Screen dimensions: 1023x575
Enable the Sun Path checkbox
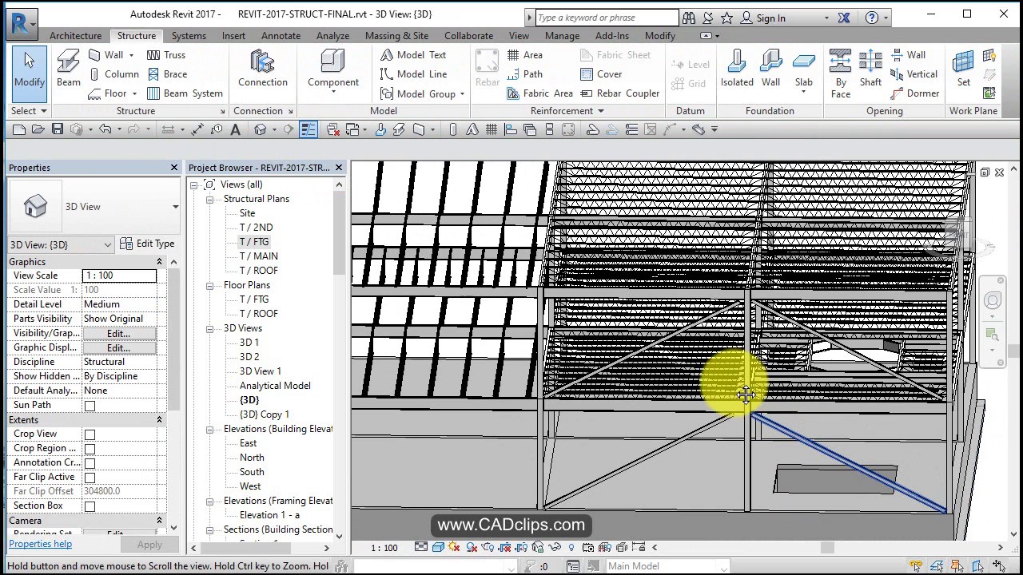[x=90, y=406]
